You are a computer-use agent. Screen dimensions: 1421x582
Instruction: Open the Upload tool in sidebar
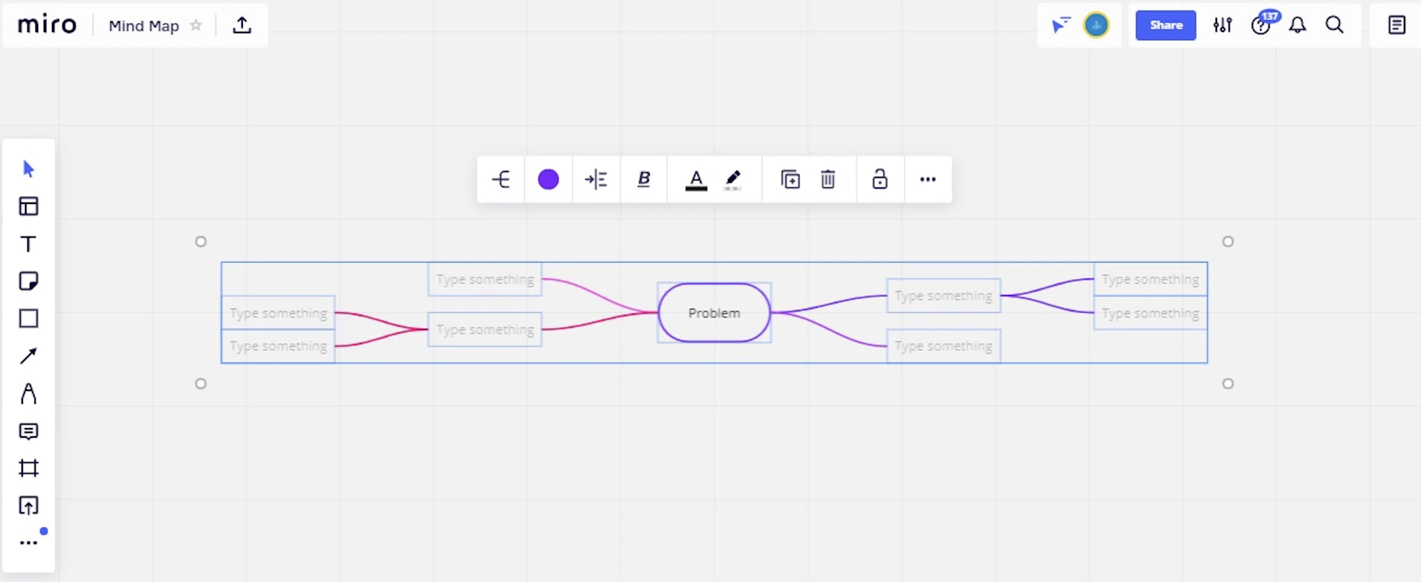tap(28, 506)
